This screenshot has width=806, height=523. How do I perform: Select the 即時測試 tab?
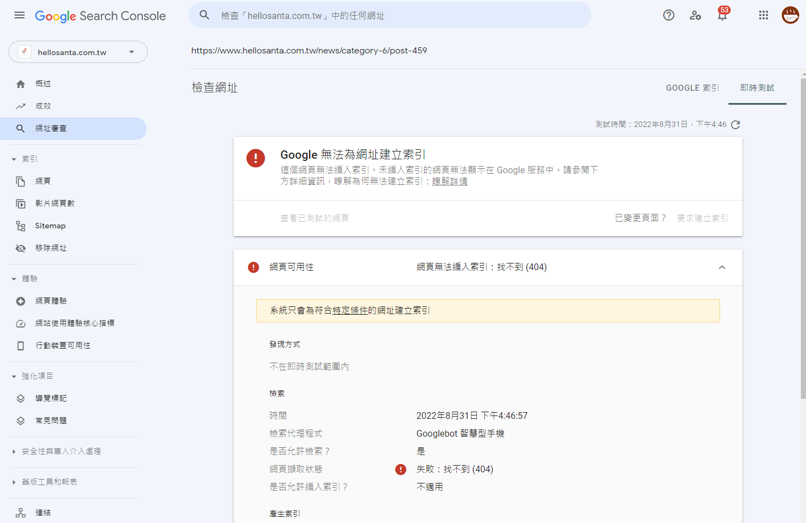click(x=757, y=88)
